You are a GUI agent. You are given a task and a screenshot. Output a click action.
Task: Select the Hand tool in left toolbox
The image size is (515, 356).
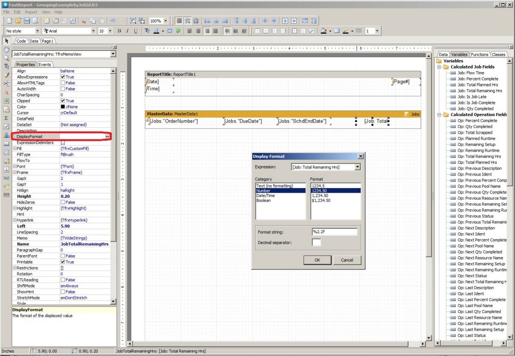7,50
